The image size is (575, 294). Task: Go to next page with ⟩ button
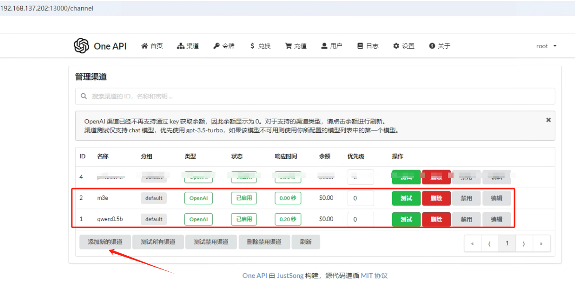click(x=524, y=243)
